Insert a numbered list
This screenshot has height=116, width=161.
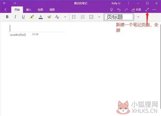83,17
